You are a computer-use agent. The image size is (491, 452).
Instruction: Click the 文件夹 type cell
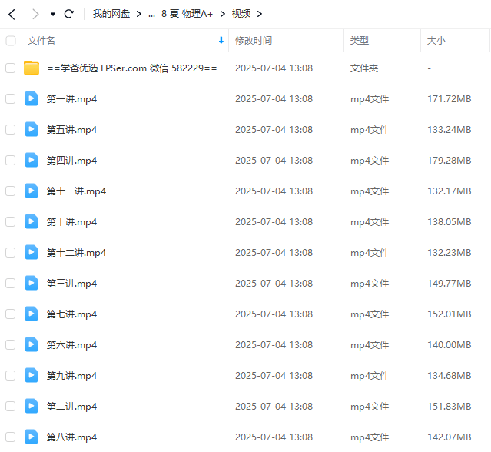point(364,68)
